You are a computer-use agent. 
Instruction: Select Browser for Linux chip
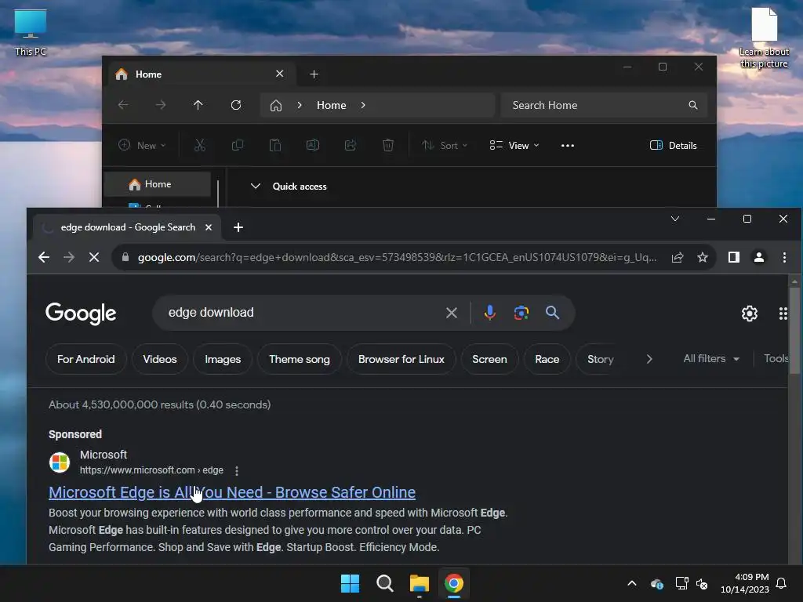(x=401, y=359)
